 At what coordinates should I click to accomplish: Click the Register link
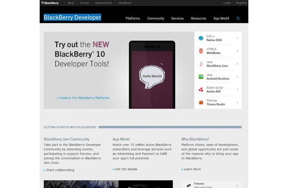pos(242,3)
